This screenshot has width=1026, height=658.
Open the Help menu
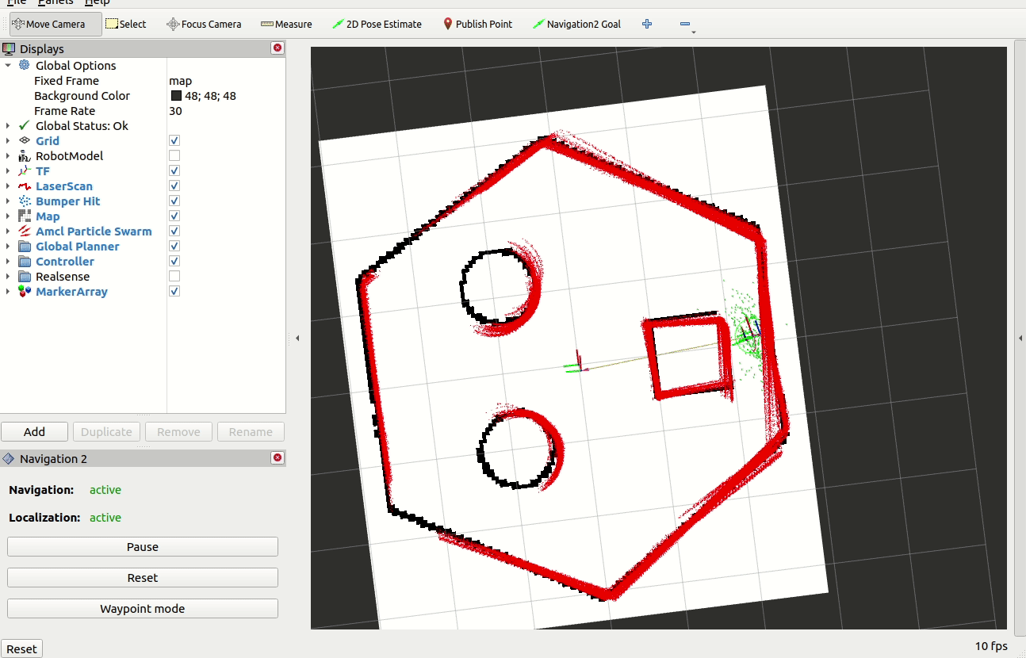pyautogui.click(x=98, y=2)
